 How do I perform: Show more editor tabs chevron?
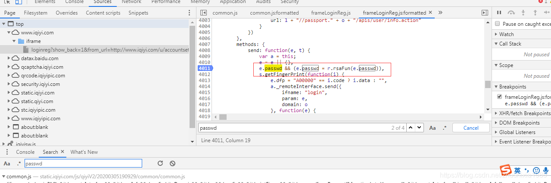click(440, 13)
